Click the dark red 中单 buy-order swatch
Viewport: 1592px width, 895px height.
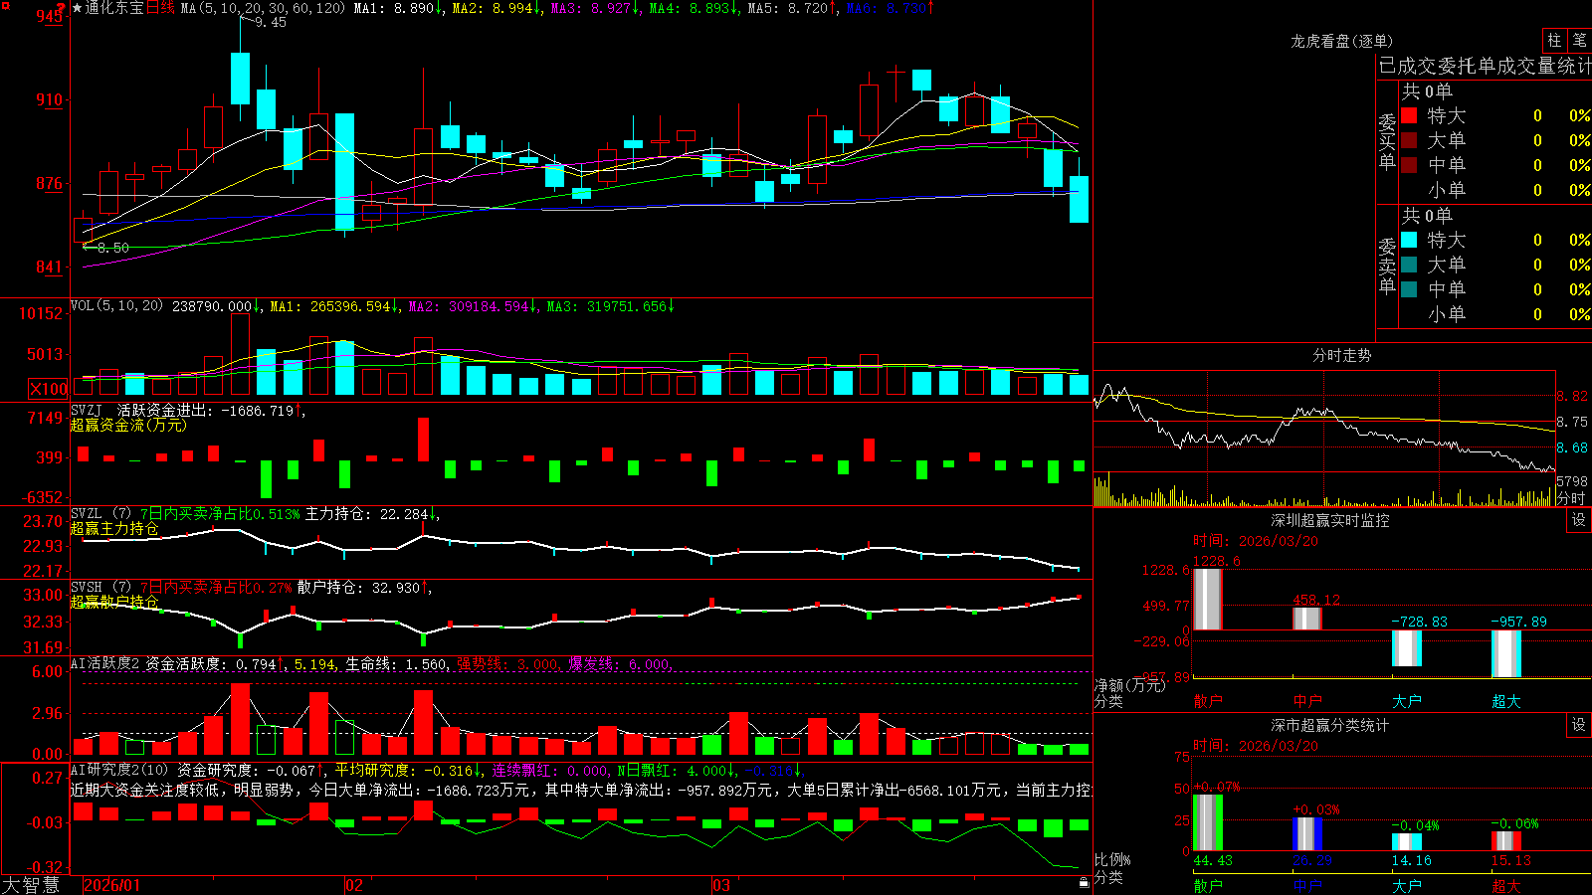point(1409,165)
